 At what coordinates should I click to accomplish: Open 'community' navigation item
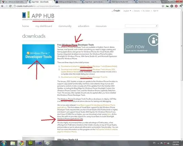65,26
